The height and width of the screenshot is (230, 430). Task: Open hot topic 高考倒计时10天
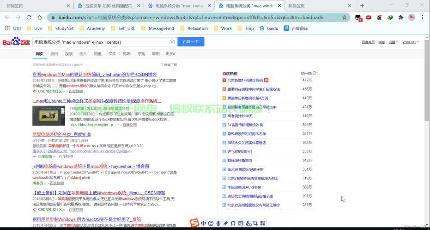click(x=240, y=116)
